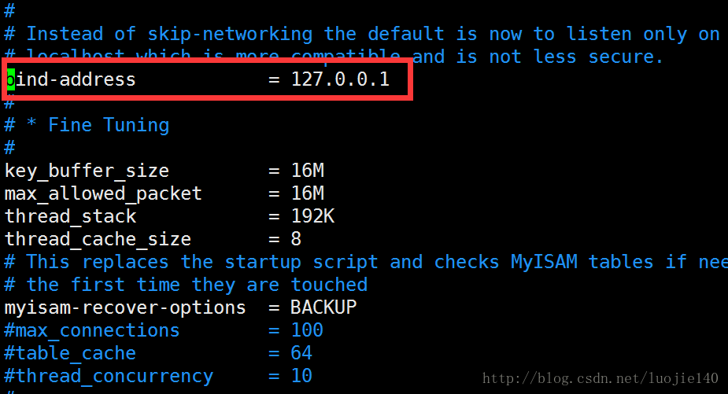Viewport: 728px width, 394px height.
Task: Click the thread_cache_size value 8
Action: [296, 239]
